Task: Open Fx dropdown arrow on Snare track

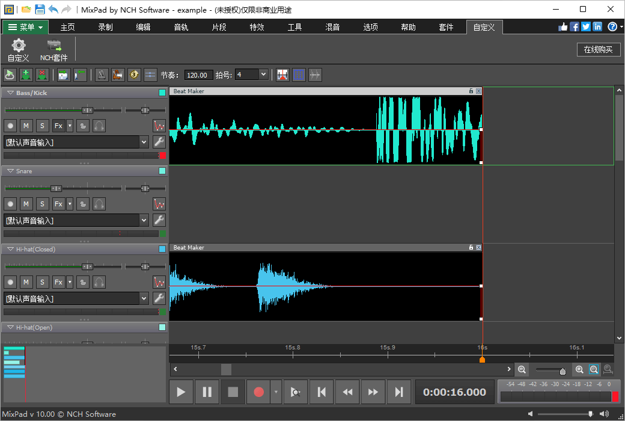Action: pos(70,204)
